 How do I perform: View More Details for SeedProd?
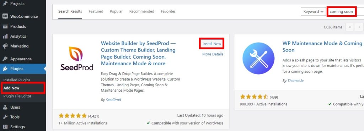tap(213, 54)
